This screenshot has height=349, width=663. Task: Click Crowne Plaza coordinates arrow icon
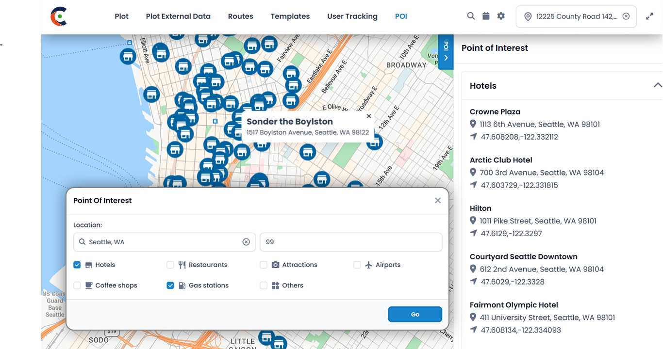coord(474,137)
